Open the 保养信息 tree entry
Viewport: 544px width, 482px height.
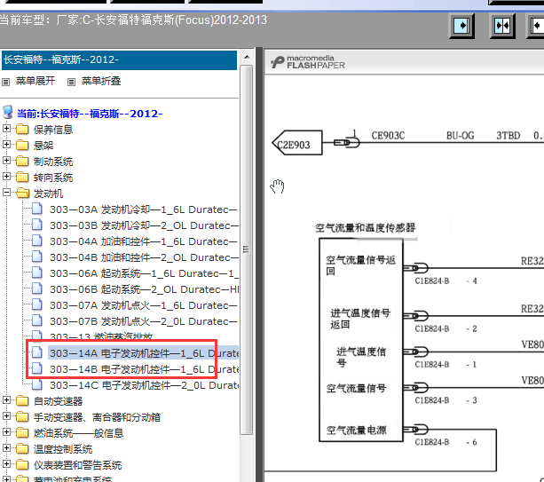point(53,130)
